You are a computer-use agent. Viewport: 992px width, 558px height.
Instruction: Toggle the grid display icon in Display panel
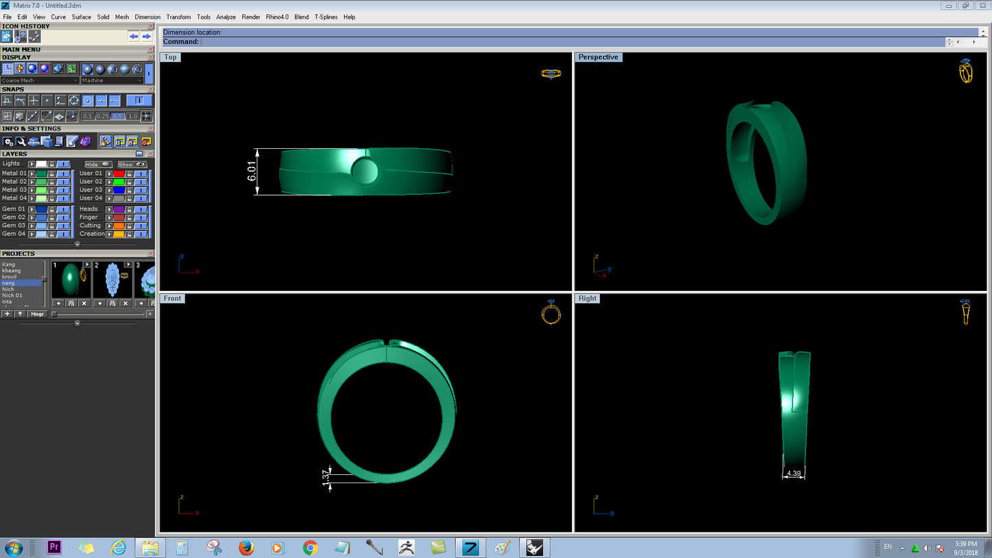click(x=8, y=69)
